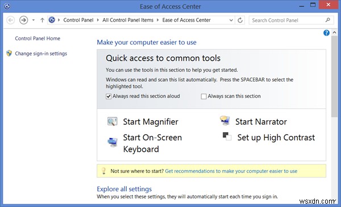This screenshot has height=207, width=341.
Task: Click the On-Screen Keyboard icon
Action: point(113,142)
